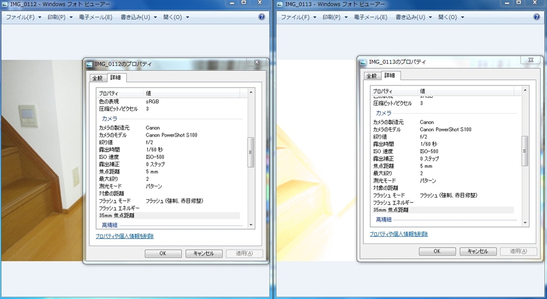
Task: Click overexposed photo in IMG_0113 viewer
Action: (x=316, y=160)
